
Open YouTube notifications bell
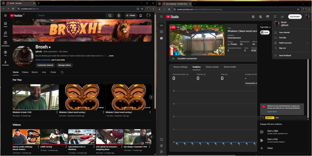[141, 15]
